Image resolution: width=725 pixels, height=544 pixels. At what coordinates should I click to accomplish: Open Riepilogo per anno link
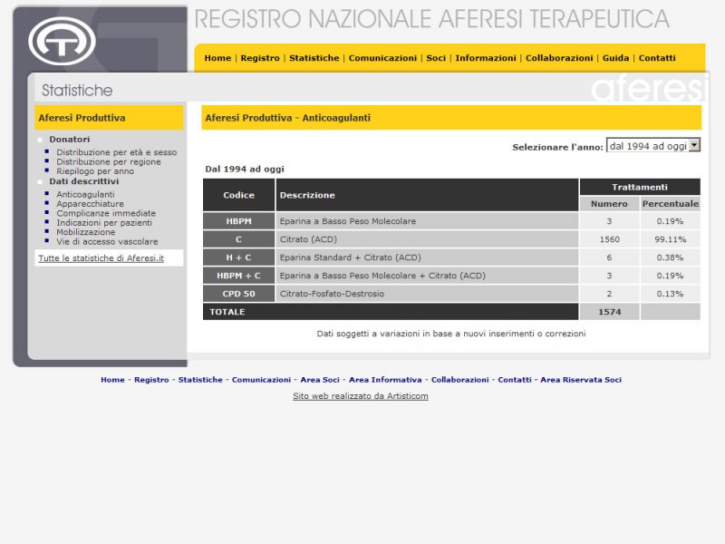click(95, 171)
